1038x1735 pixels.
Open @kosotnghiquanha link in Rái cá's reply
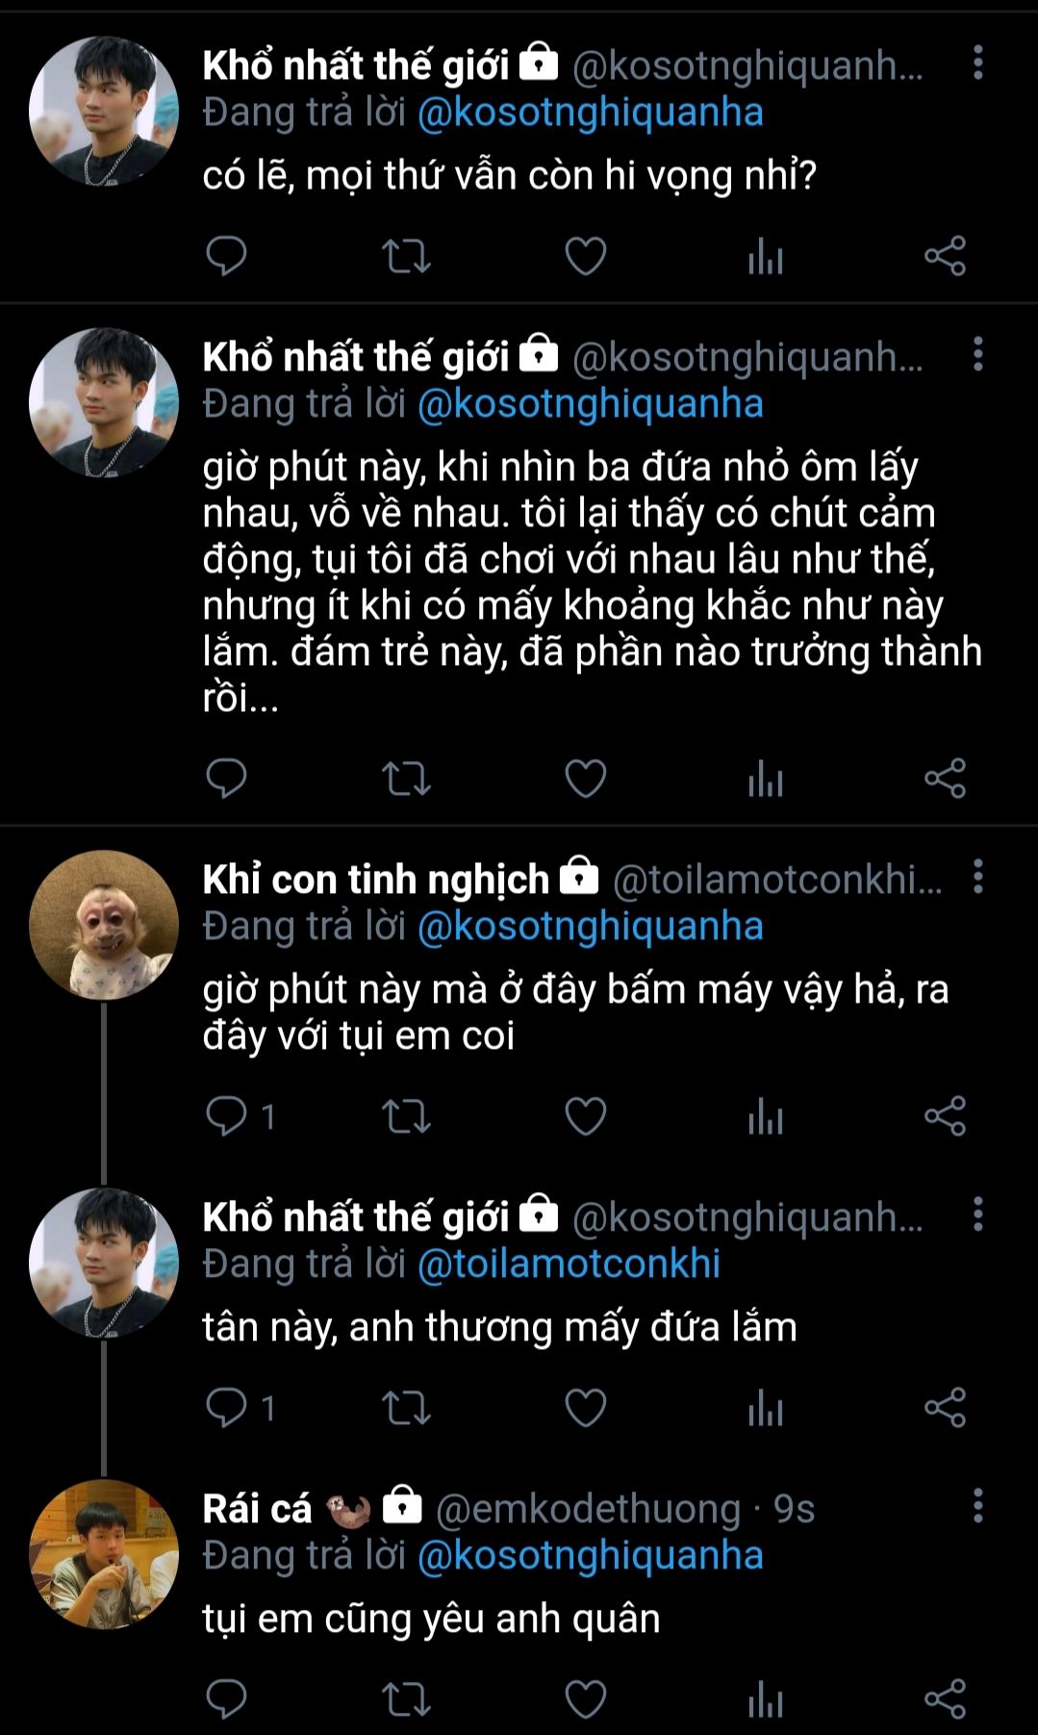pyautogui.click(x=590, y=1555)
